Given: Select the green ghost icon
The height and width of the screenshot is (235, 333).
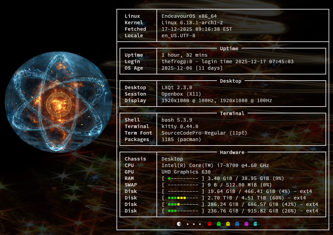Looking at the screenshot, I should point(219,224).
